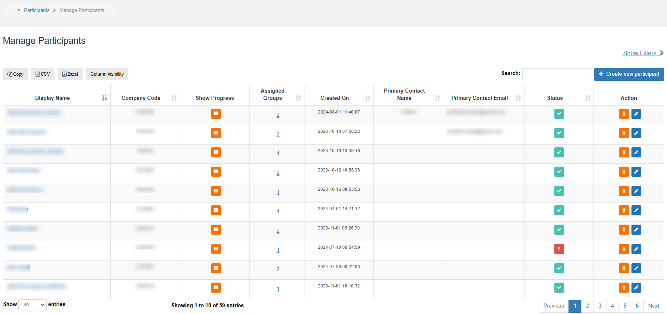Toggle green status check for 2023-10-19 13:39:16 row

point(559,153)
